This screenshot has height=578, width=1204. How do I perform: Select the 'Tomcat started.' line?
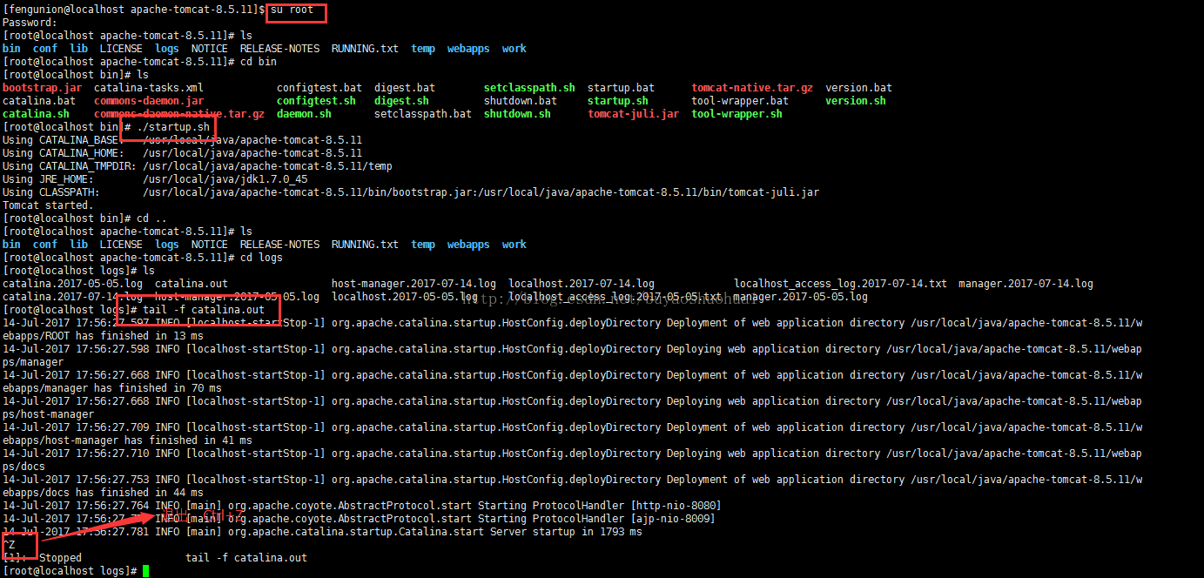48,205
